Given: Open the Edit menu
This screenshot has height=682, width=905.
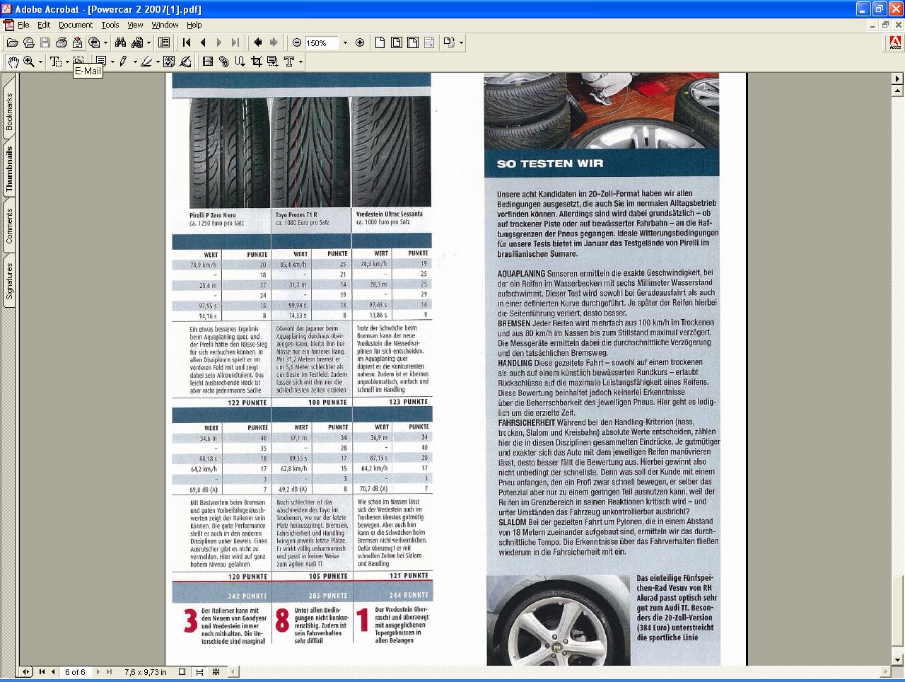Looking at the screenshot, I should point(44,25).
